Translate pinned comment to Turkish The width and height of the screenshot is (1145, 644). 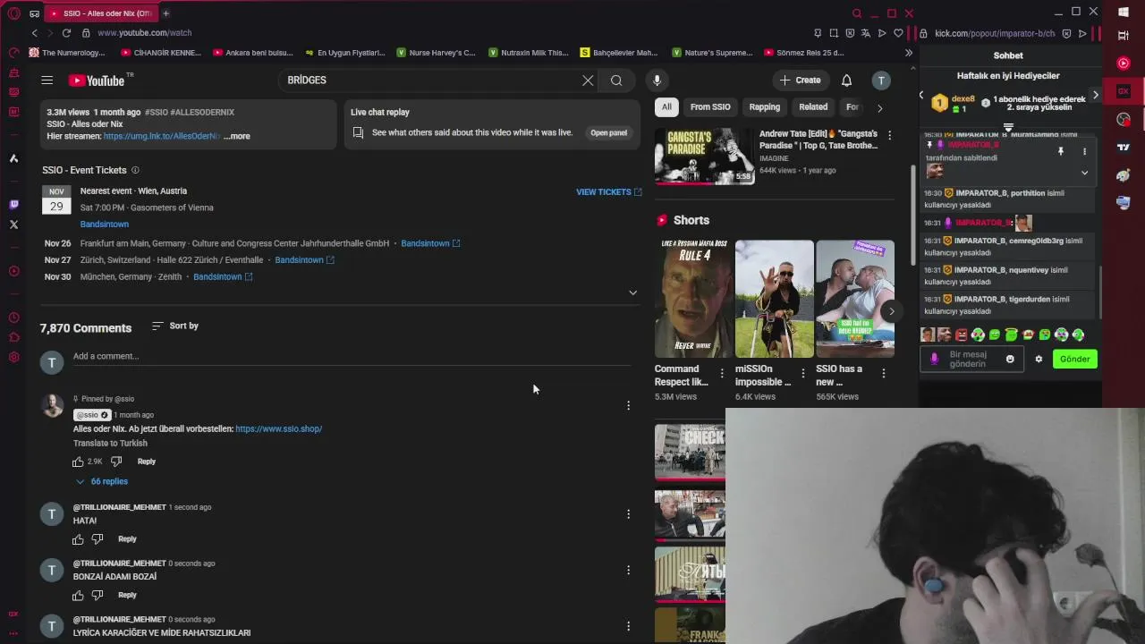pyautogui.click(x=110, y=444)
